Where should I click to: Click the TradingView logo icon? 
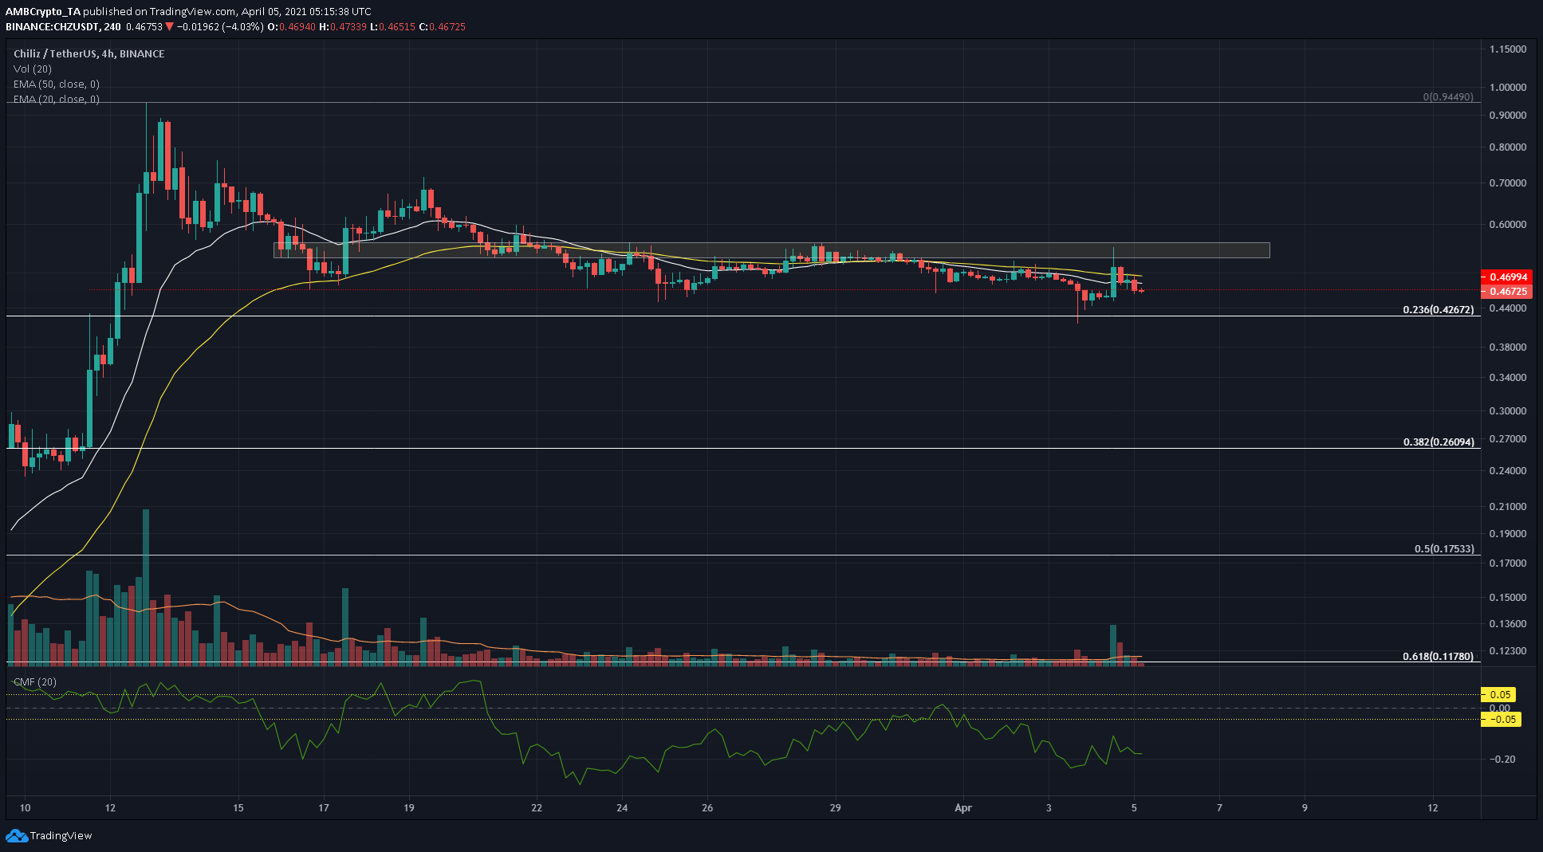click(x=16, y=835)
